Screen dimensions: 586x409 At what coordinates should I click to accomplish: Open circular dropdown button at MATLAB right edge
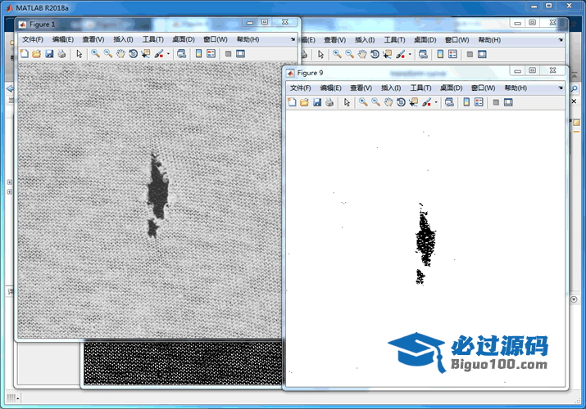[x=574, y=299]
